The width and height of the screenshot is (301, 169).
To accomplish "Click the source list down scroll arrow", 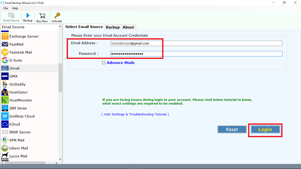I will (x=60, y=159).
